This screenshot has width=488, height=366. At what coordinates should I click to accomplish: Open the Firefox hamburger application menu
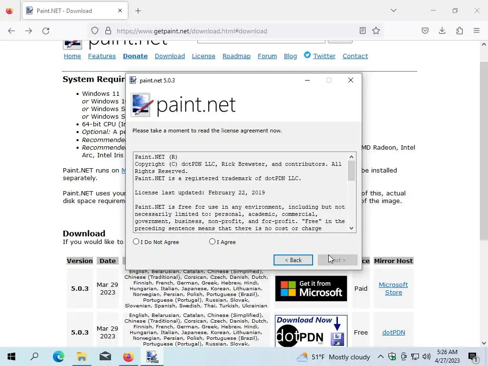(x=477, y=30)
